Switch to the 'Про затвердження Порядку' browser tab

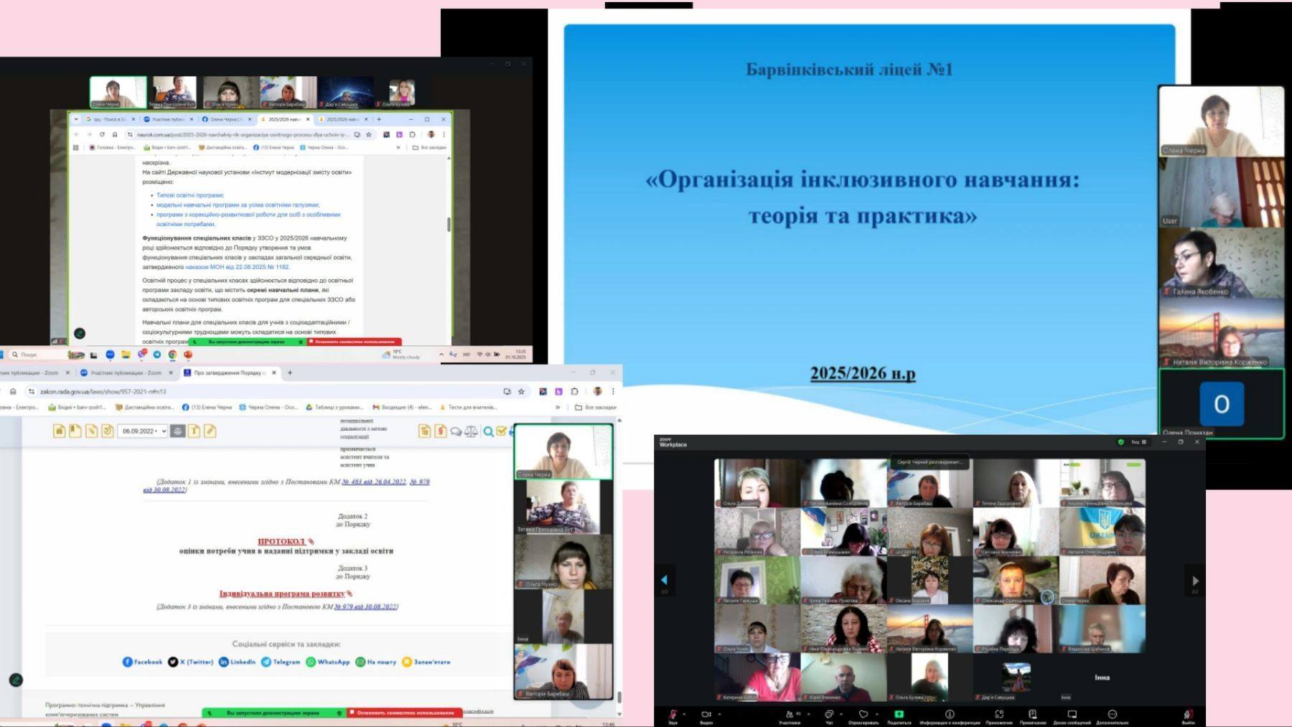(230, 373)
